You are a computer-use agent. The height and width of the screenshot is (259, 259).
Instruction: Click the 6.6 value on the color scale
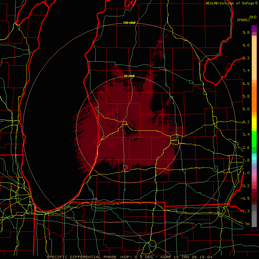click(x=246, y=83)
